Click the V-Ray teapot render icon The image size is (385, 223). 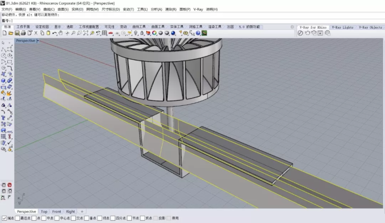pyautogui.click(x=307, y=33)
